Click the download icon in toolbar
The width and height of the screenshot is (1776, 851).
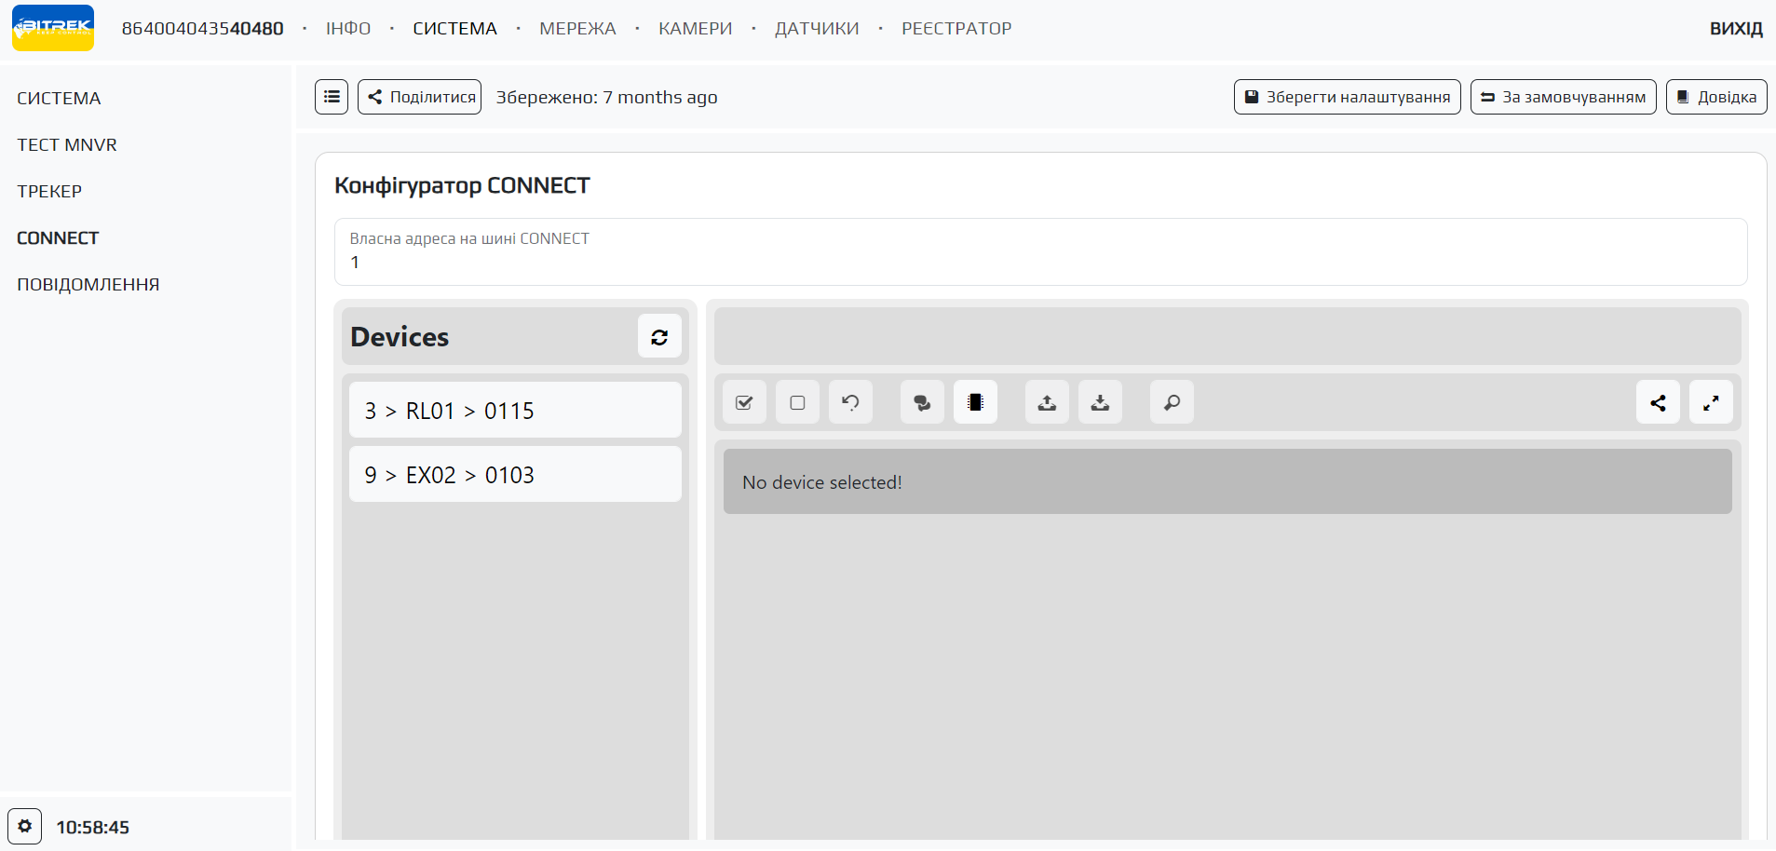(1100, 403)
